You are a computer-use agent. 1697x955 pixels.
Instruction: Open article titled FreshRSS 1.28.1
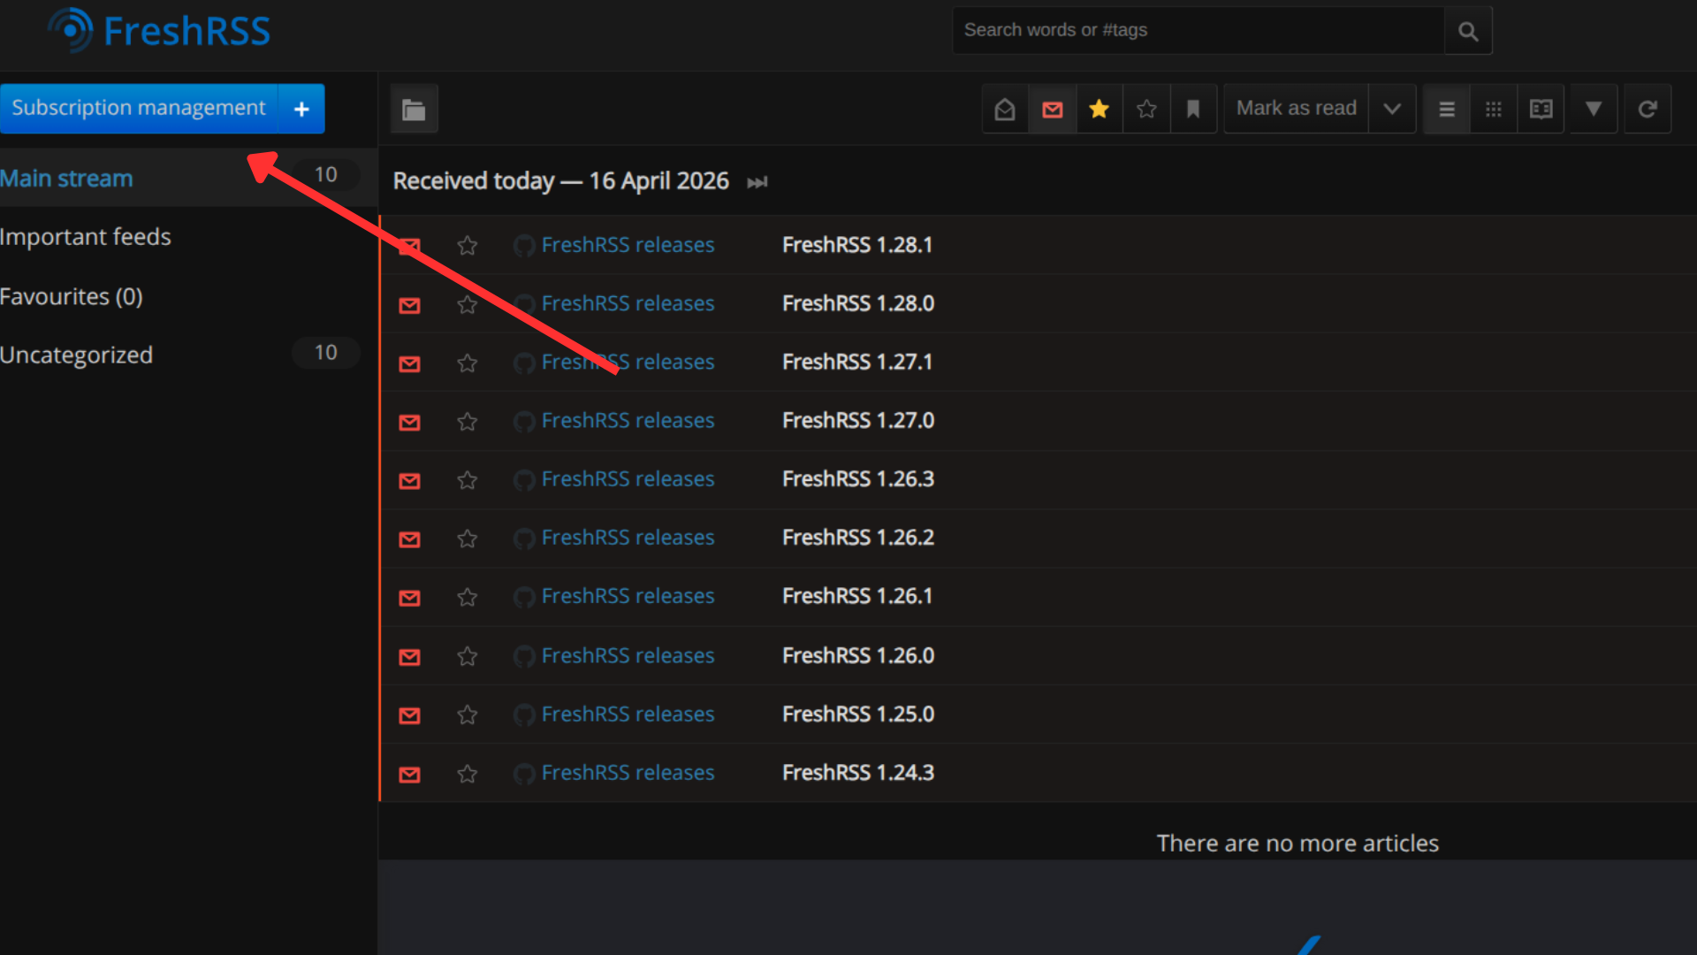(x=857, y=245)
